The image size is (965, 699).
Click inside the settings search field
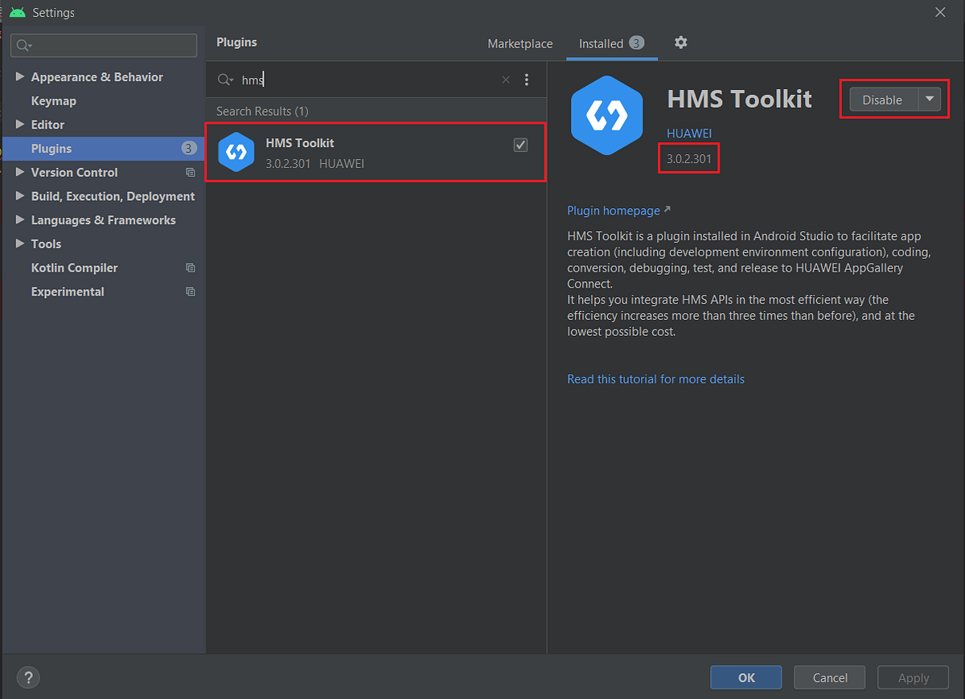tap(104, 45)
